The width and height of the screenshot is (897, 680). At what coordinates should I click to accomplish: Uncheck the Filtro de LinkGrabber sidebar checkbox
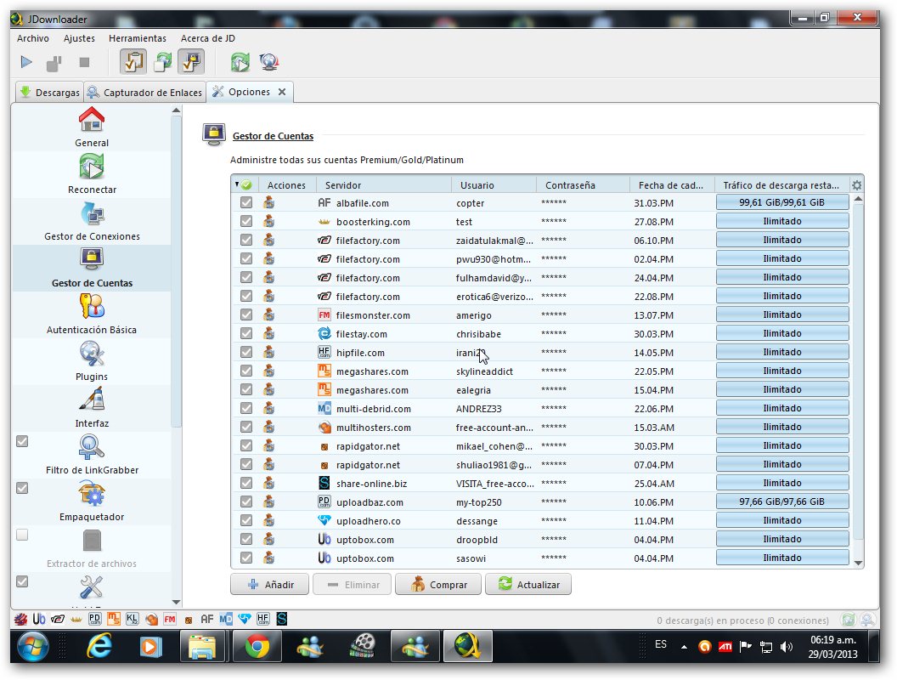[22, 441]
